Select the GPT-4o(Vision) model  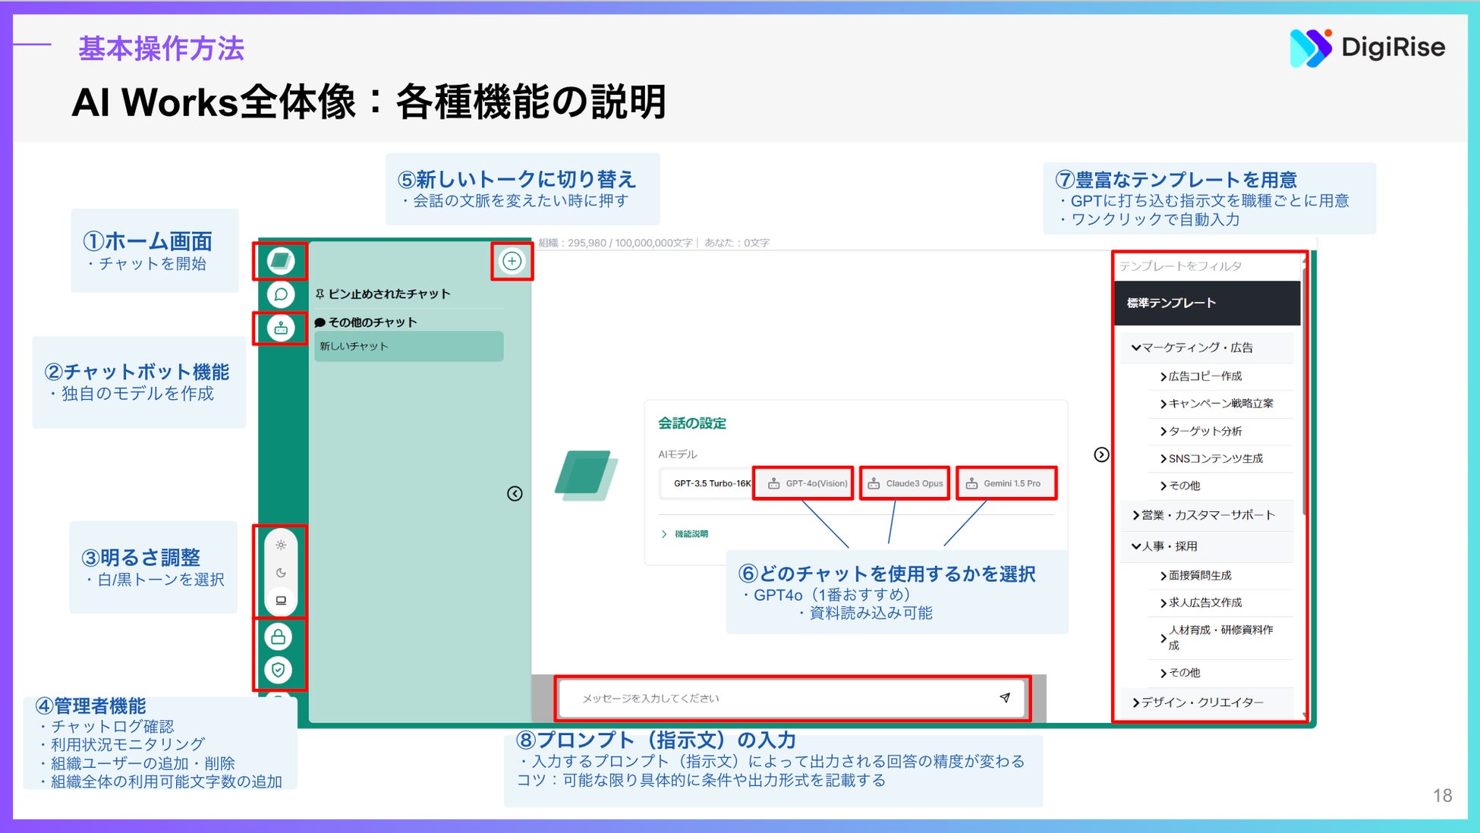point(804,483)
